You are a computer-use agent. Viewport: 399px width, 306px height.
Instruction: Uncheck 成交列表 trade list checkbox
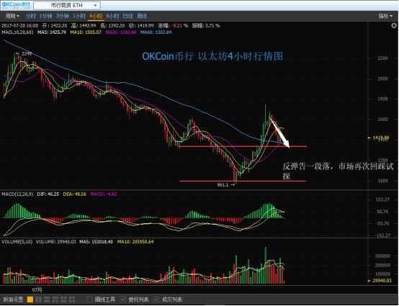(157, 300)
